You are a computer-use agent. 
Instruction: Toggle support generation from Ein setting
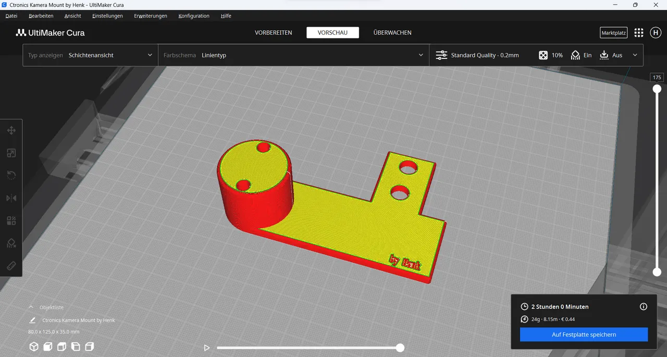580,55
